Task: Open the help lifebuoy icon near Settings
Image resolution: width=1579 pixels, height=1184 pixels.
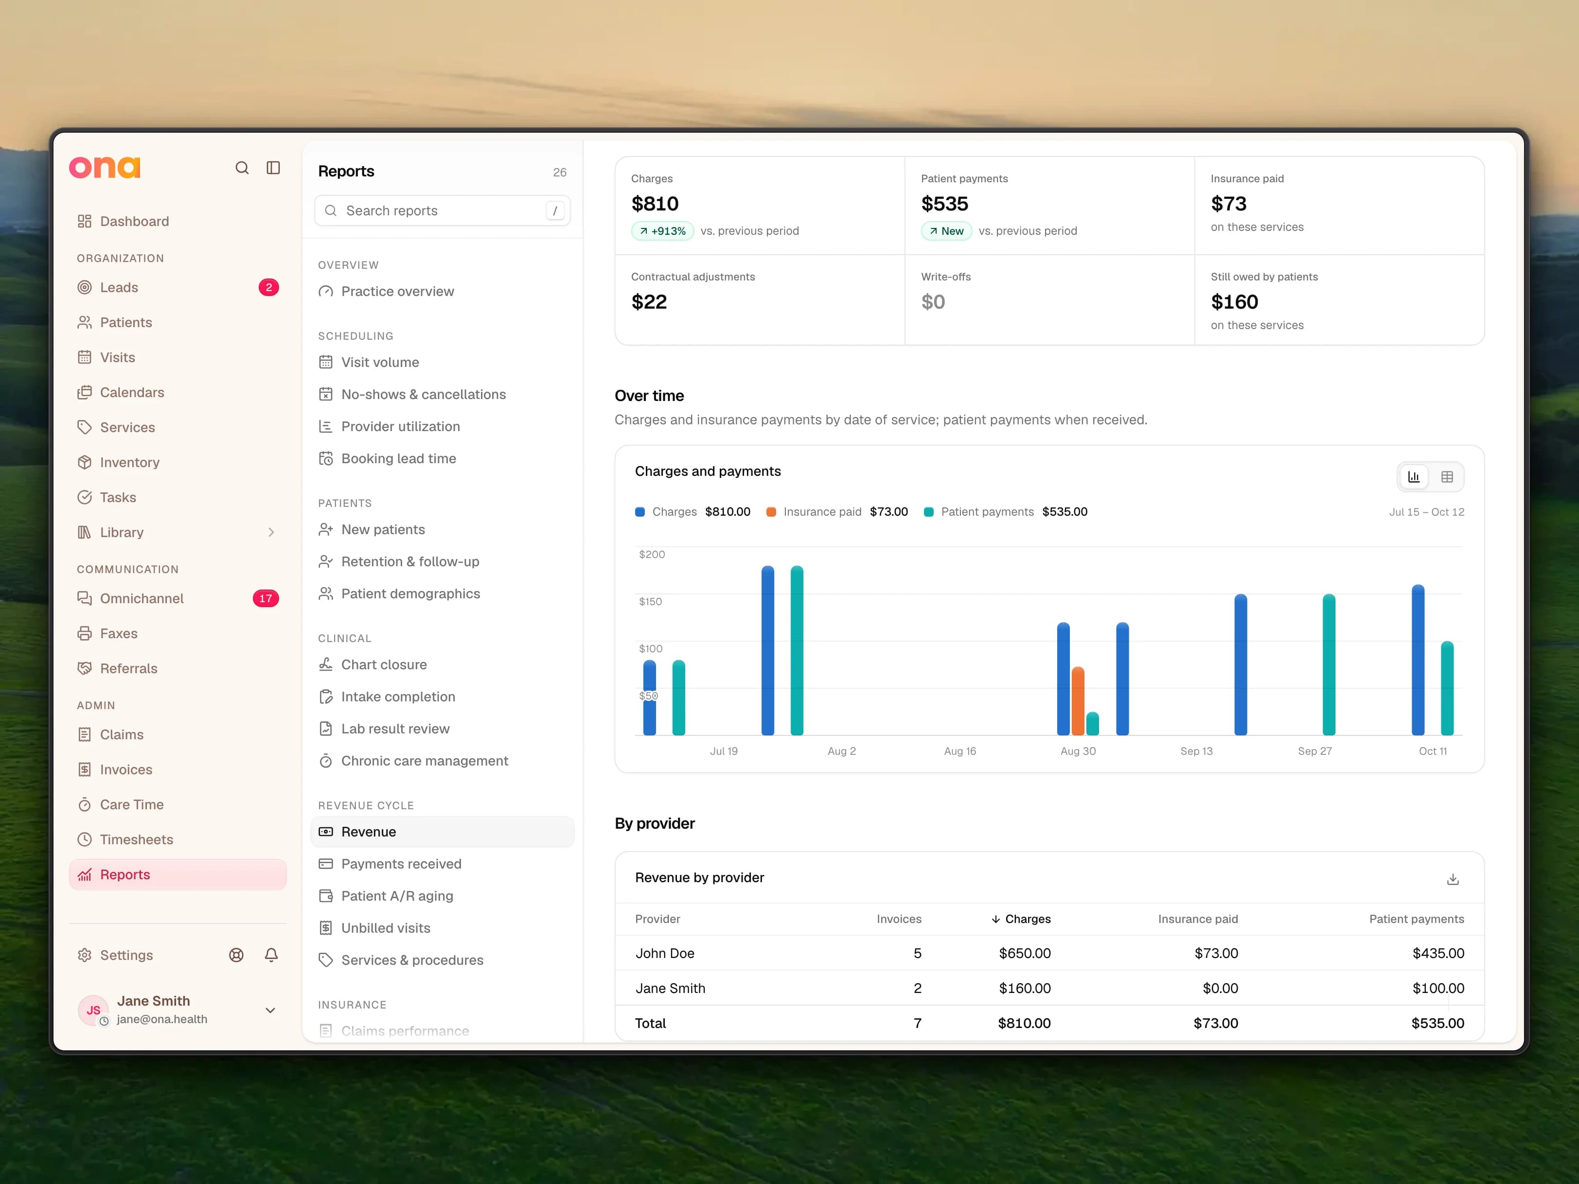Action: point(236,955)
